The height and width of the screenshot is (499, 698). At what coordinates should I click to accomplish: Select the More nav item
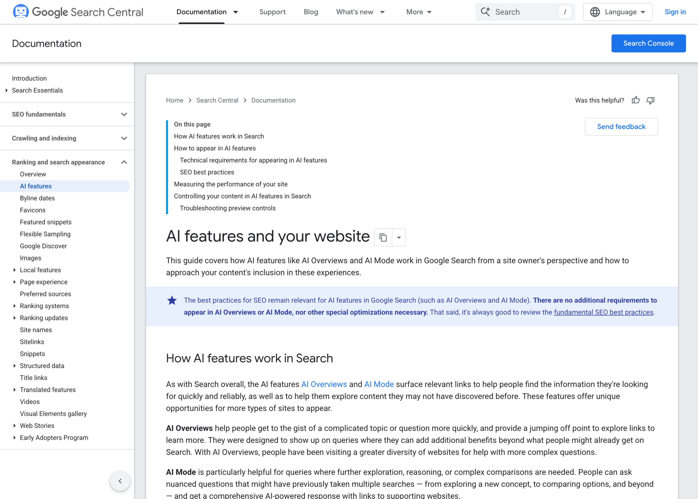(414, 12)
